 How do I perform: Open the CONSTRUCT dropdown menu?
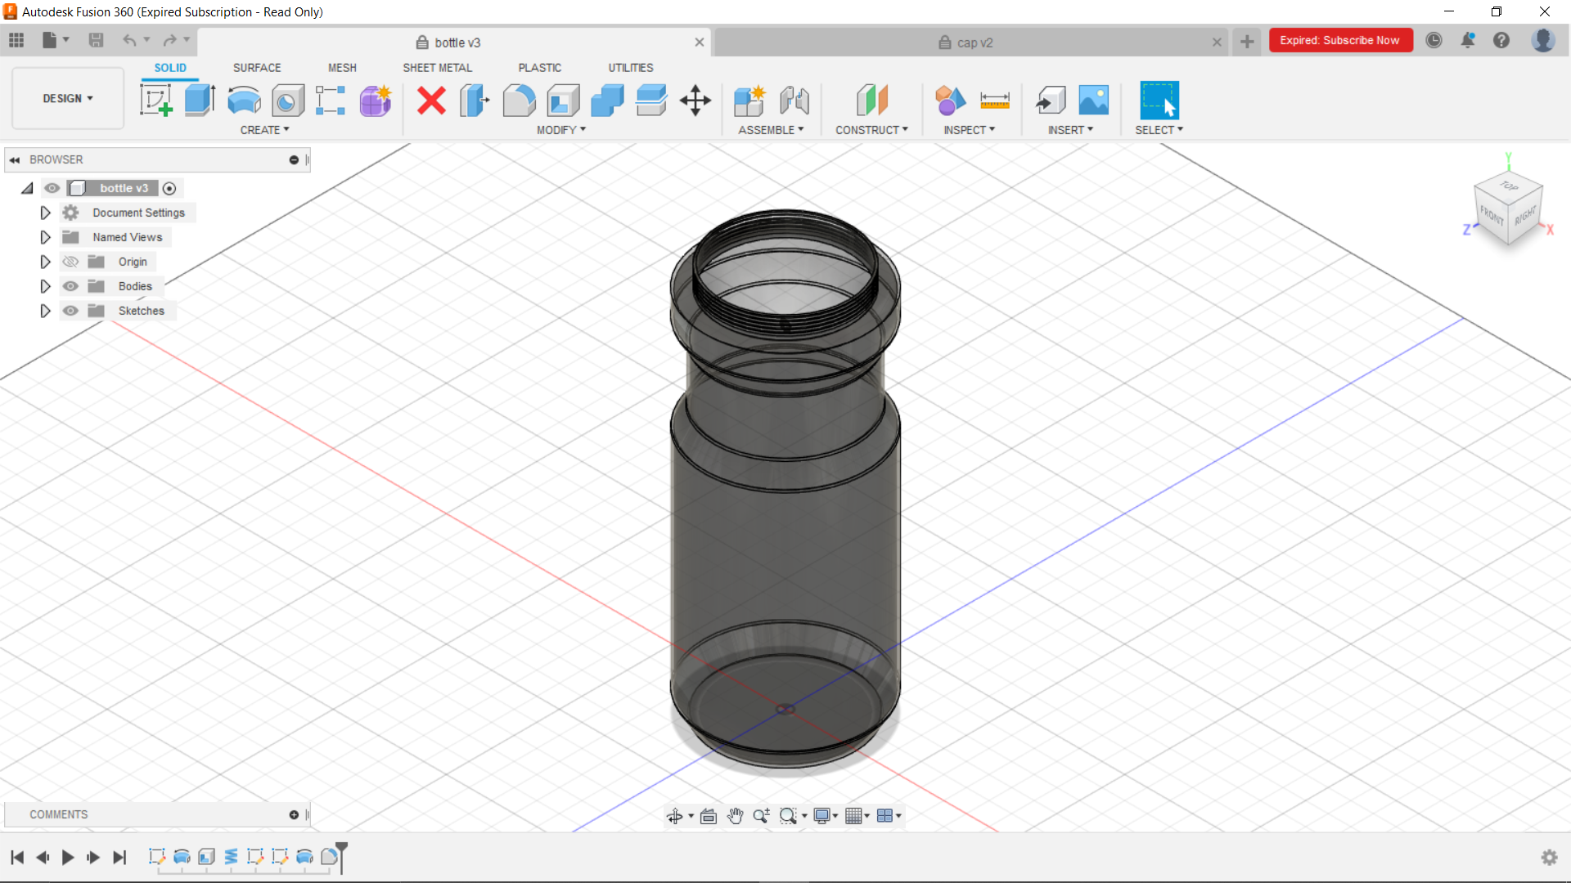[x=871, y=130]
